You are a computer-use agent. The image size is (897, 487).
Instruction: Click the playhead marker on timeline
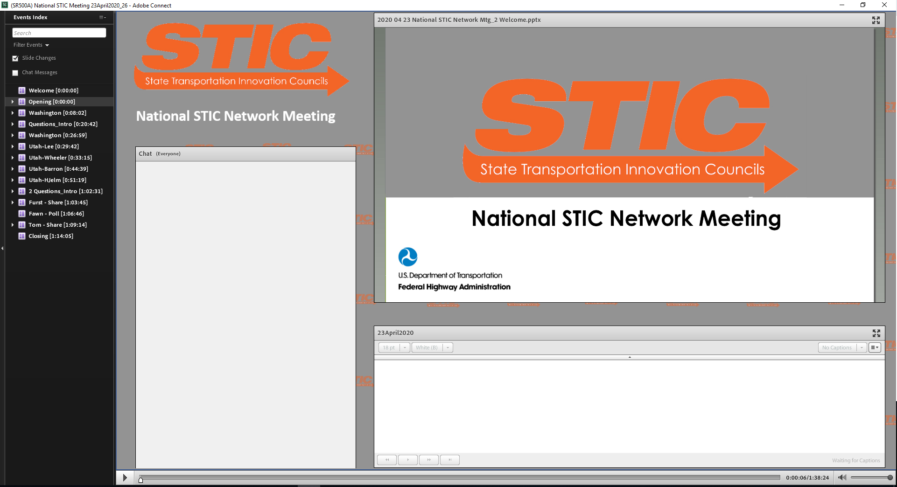pos(140,480)
